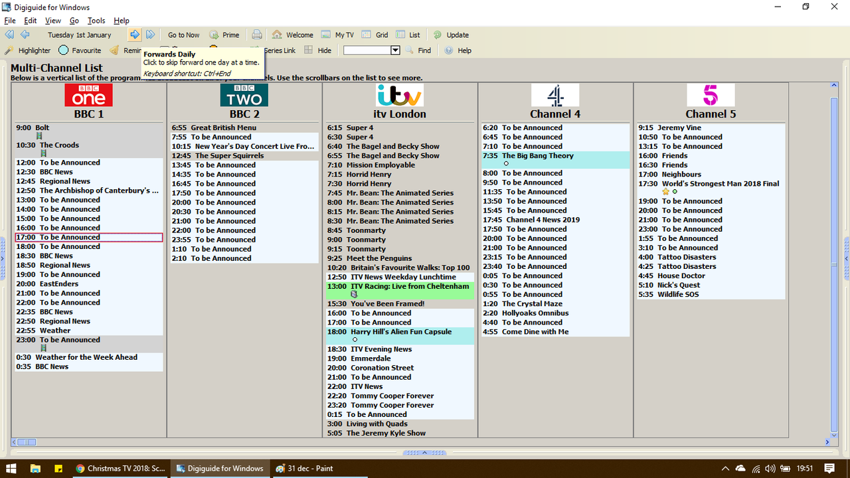Screen dimensions: 850x478
Task: Click the BBC 1 channel heading
Action: (88, 114)
